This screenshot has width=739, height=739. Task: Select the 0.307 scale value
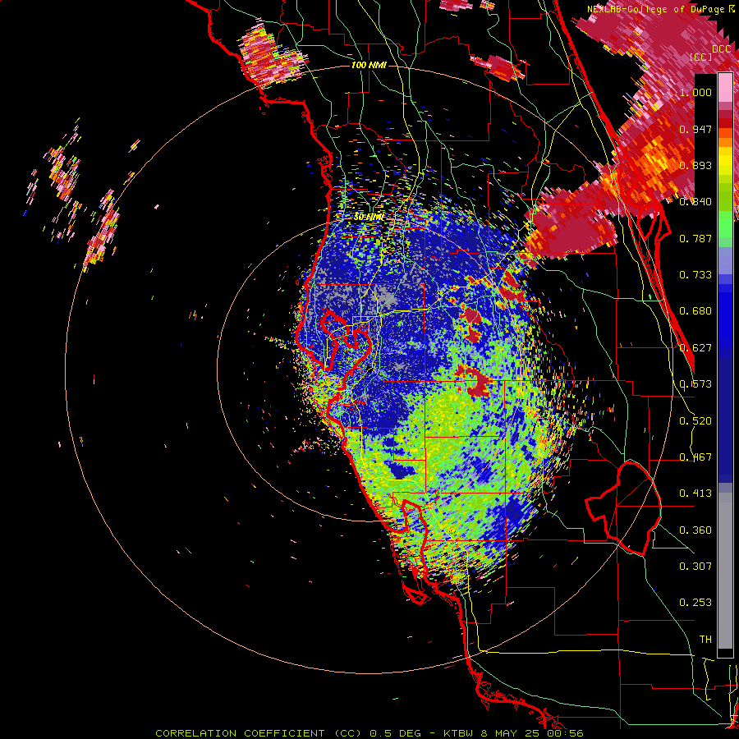pos(695,566)
